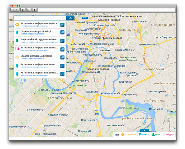Select the Ресурсы filter
This screenshot has height=149, width=185.
tap(168, 135)
